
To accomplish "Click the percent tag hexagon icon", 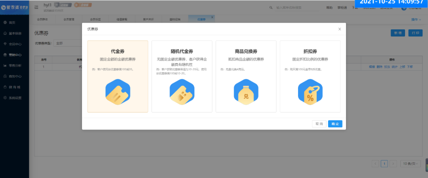I will click(310, 92).
